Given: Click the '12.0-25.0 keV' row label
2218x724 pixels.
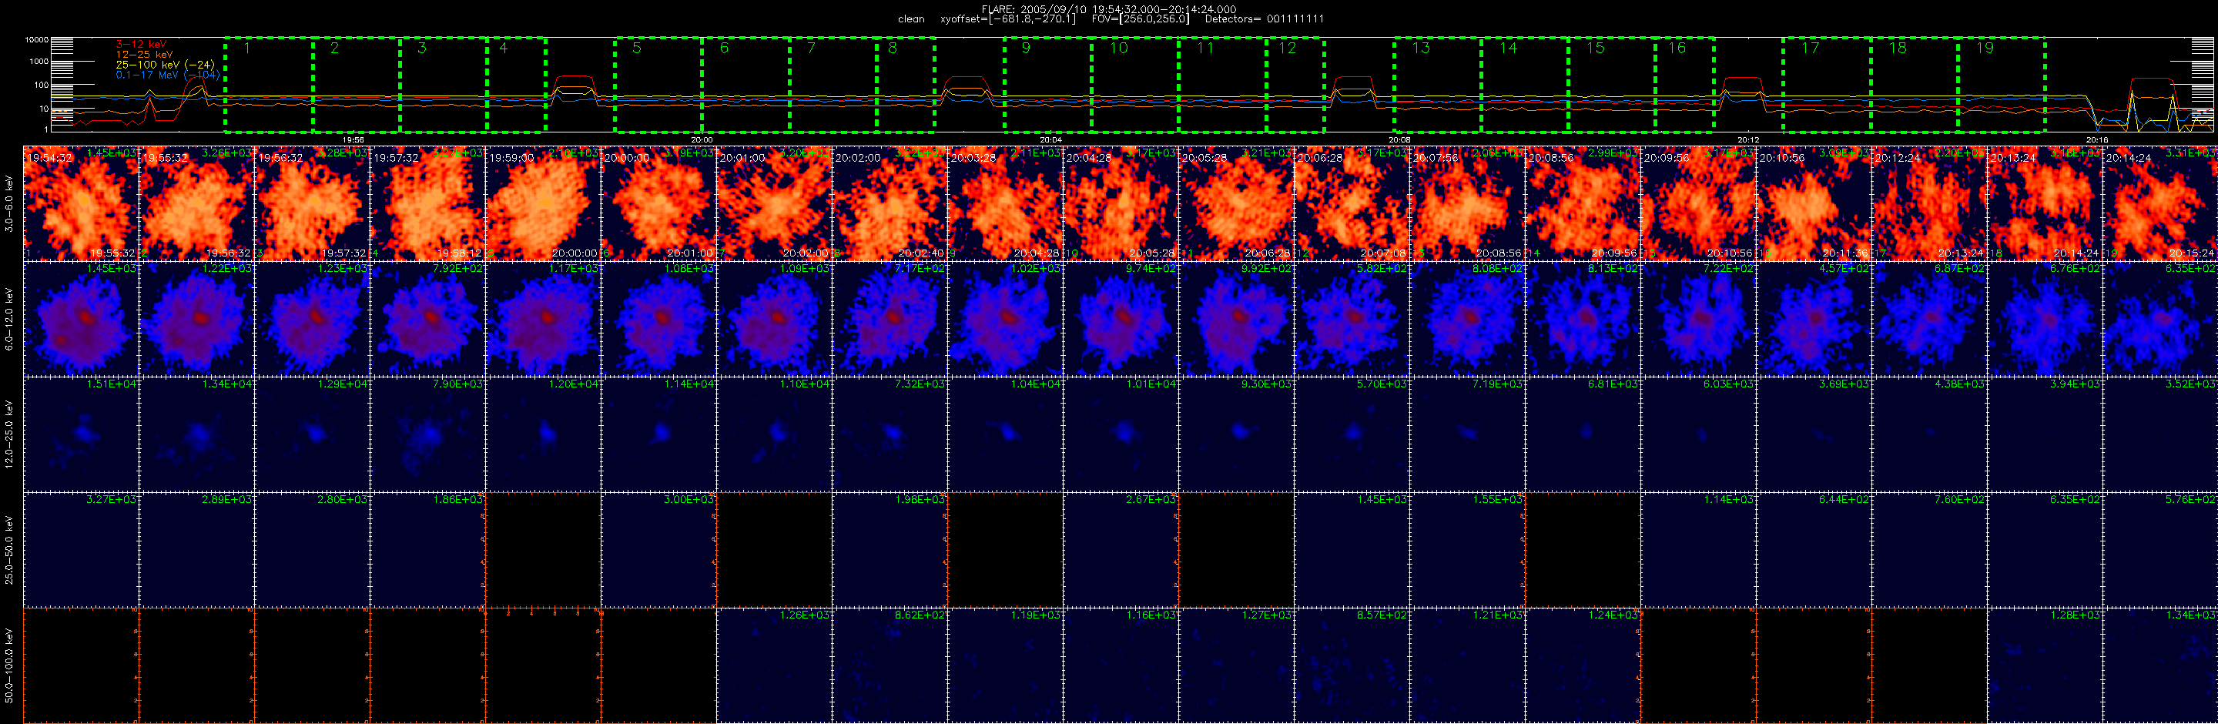Looking at the screenshot, I should tap(9, 434).
